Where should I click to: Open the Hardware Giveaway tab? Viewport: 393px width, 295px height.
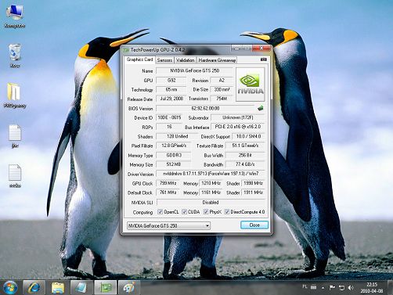(217, 60)
